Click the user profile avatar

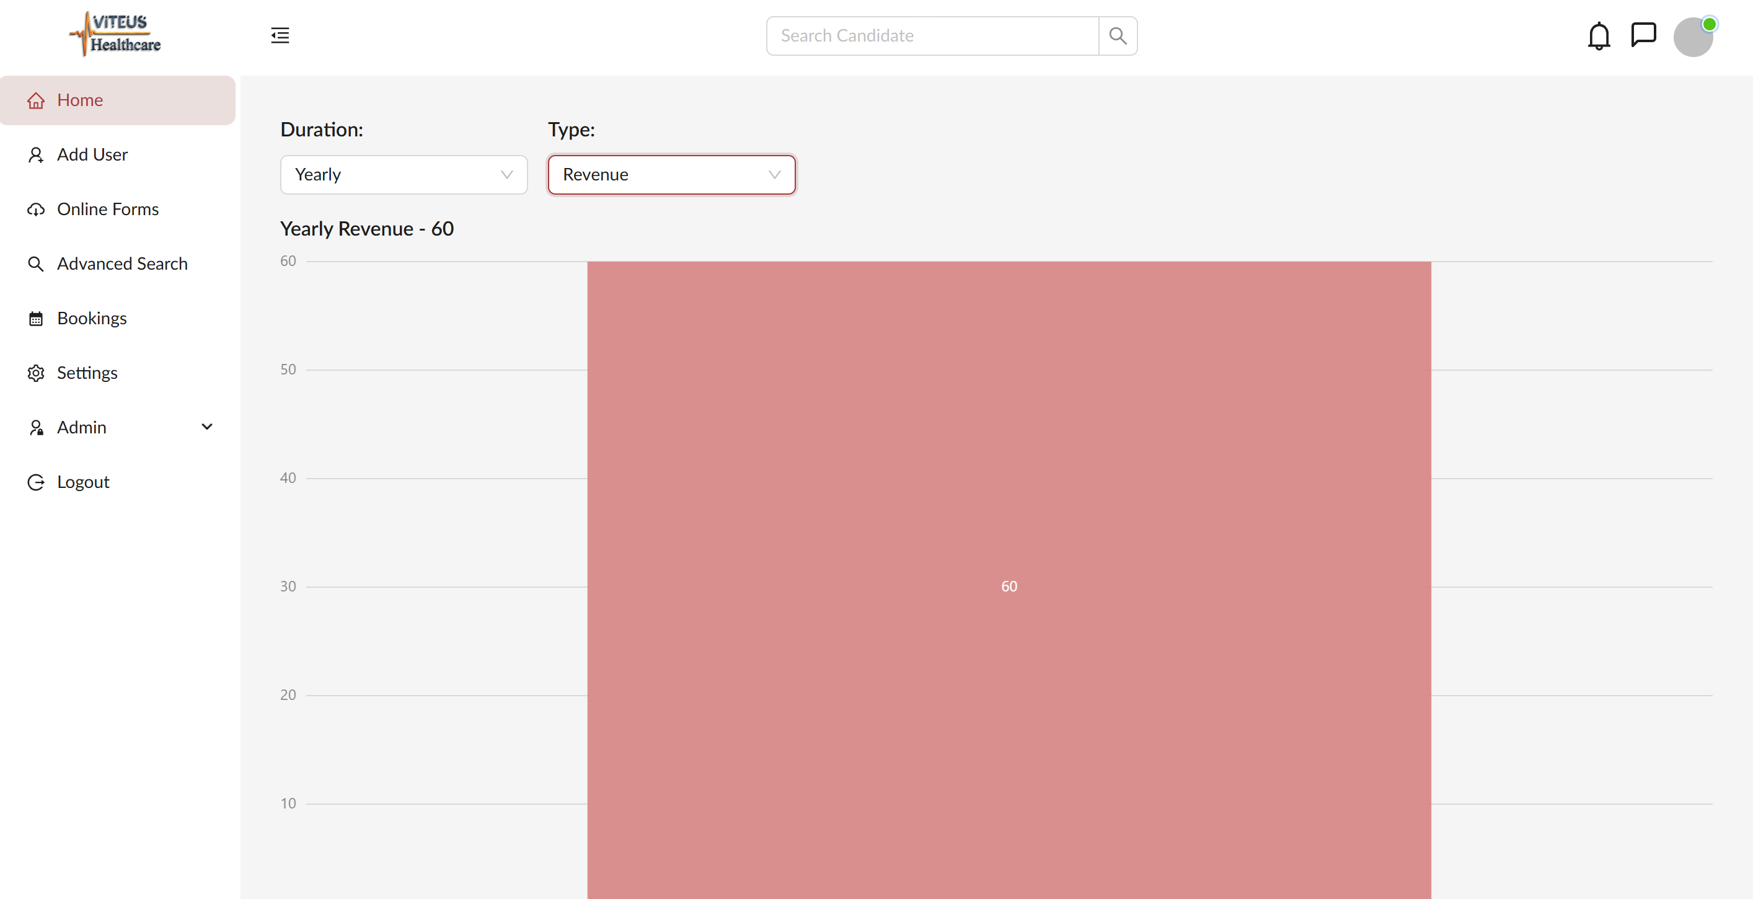tap(1692, 37)
